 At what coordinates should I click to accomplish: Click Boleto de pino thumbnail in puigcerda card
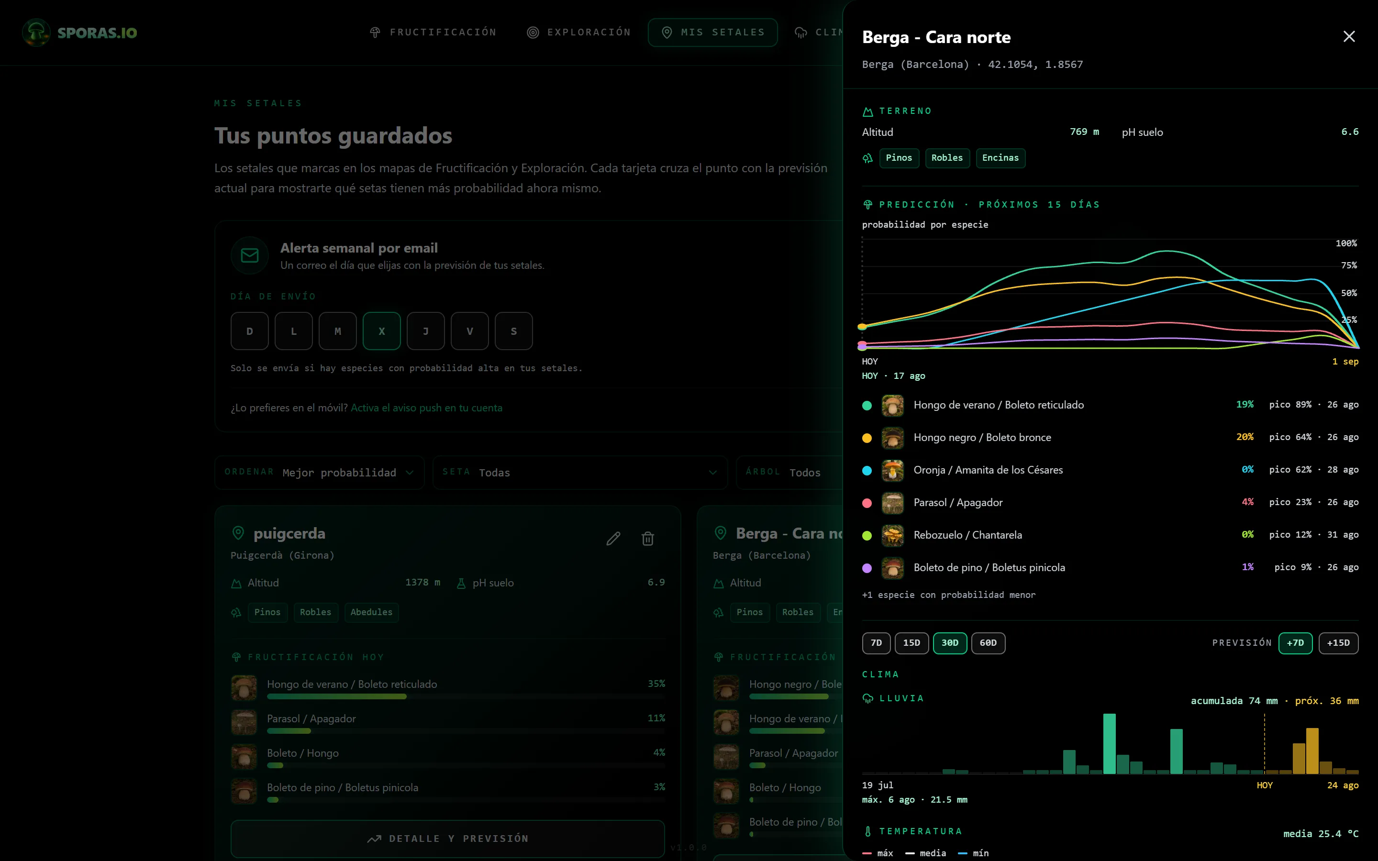click(x=244, y=792)
